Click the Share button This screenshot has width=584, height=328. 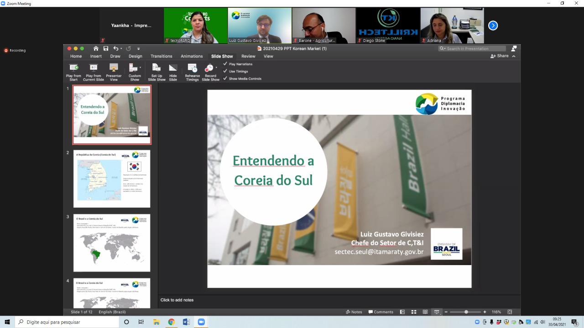pyautogui.click(x=500, y=56)
